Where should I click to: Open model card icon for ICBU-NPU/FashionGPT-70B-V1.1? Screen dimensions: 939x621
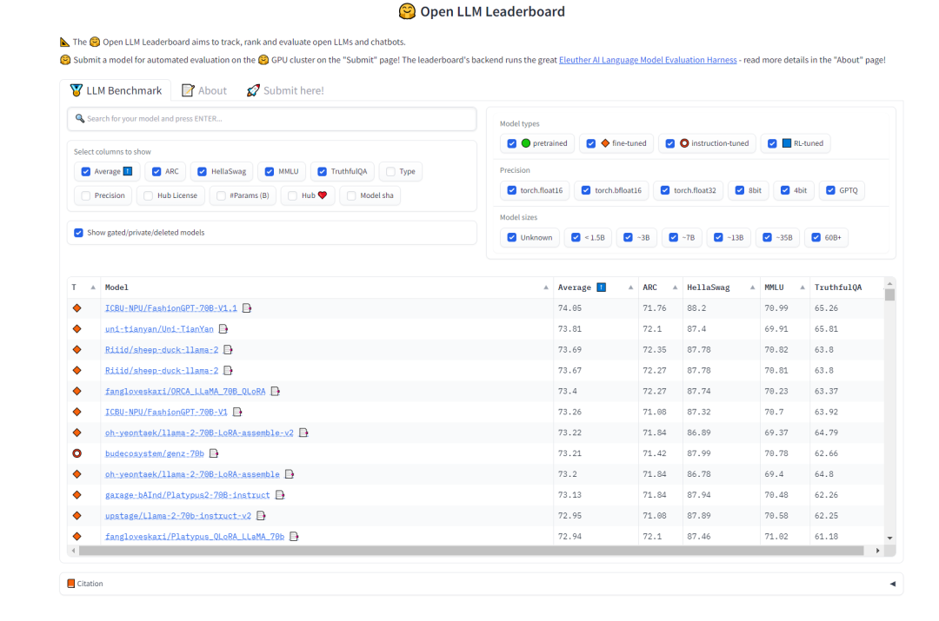[247, 308]
